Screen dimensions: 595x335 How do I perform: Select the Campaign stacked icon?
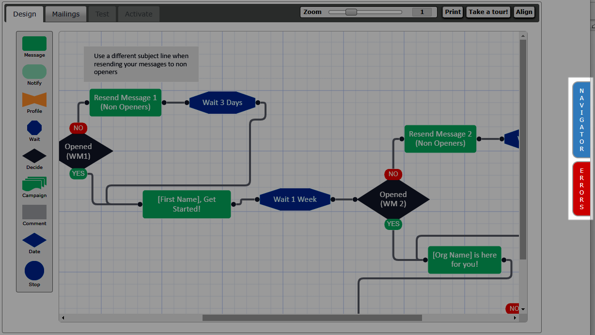coord(34,184)
